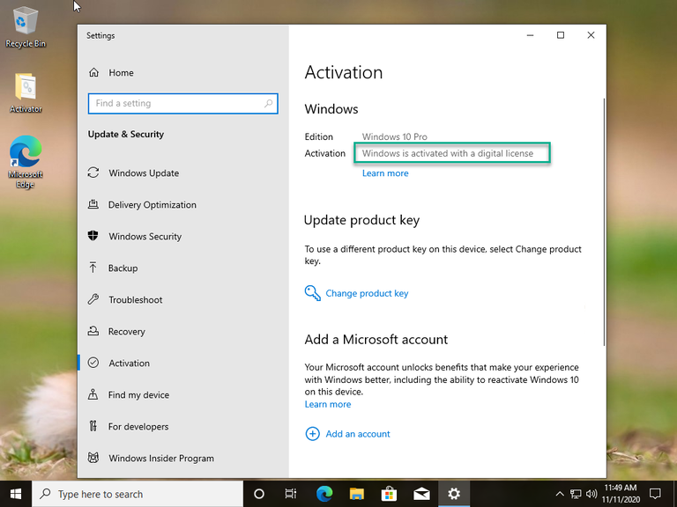The height and width of the screenshot is (507, 677).
Task: Open Learn more about Microsoft account
Action: [328, 404]
